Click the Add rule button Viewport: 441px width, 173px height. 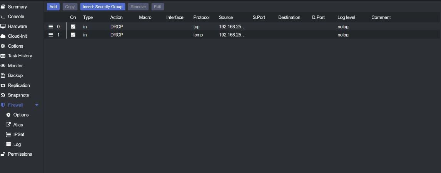[53, 7]
